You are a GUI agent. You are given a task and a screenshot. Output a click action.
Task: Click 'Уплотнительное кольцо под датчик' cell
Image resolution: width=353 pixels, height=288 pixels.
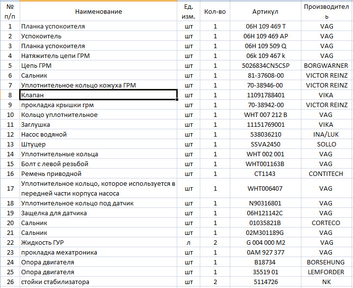pos(99,203)
